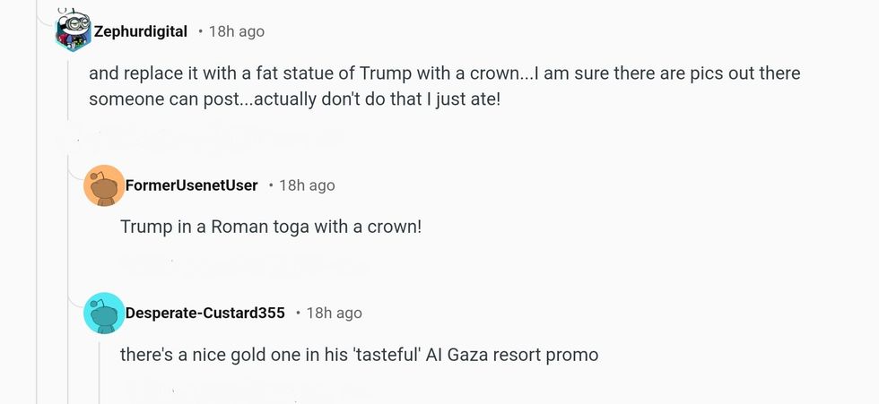Image resolution: width=879 pixels, height=404 pixels.
Task: Click the "18h ago" timestamp beside Zephurdigital
Action: (237, 31)
